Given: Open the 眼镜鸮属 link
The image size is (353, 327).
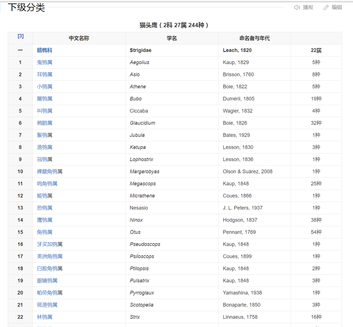Looking at the screenshot, I should 47,281.
